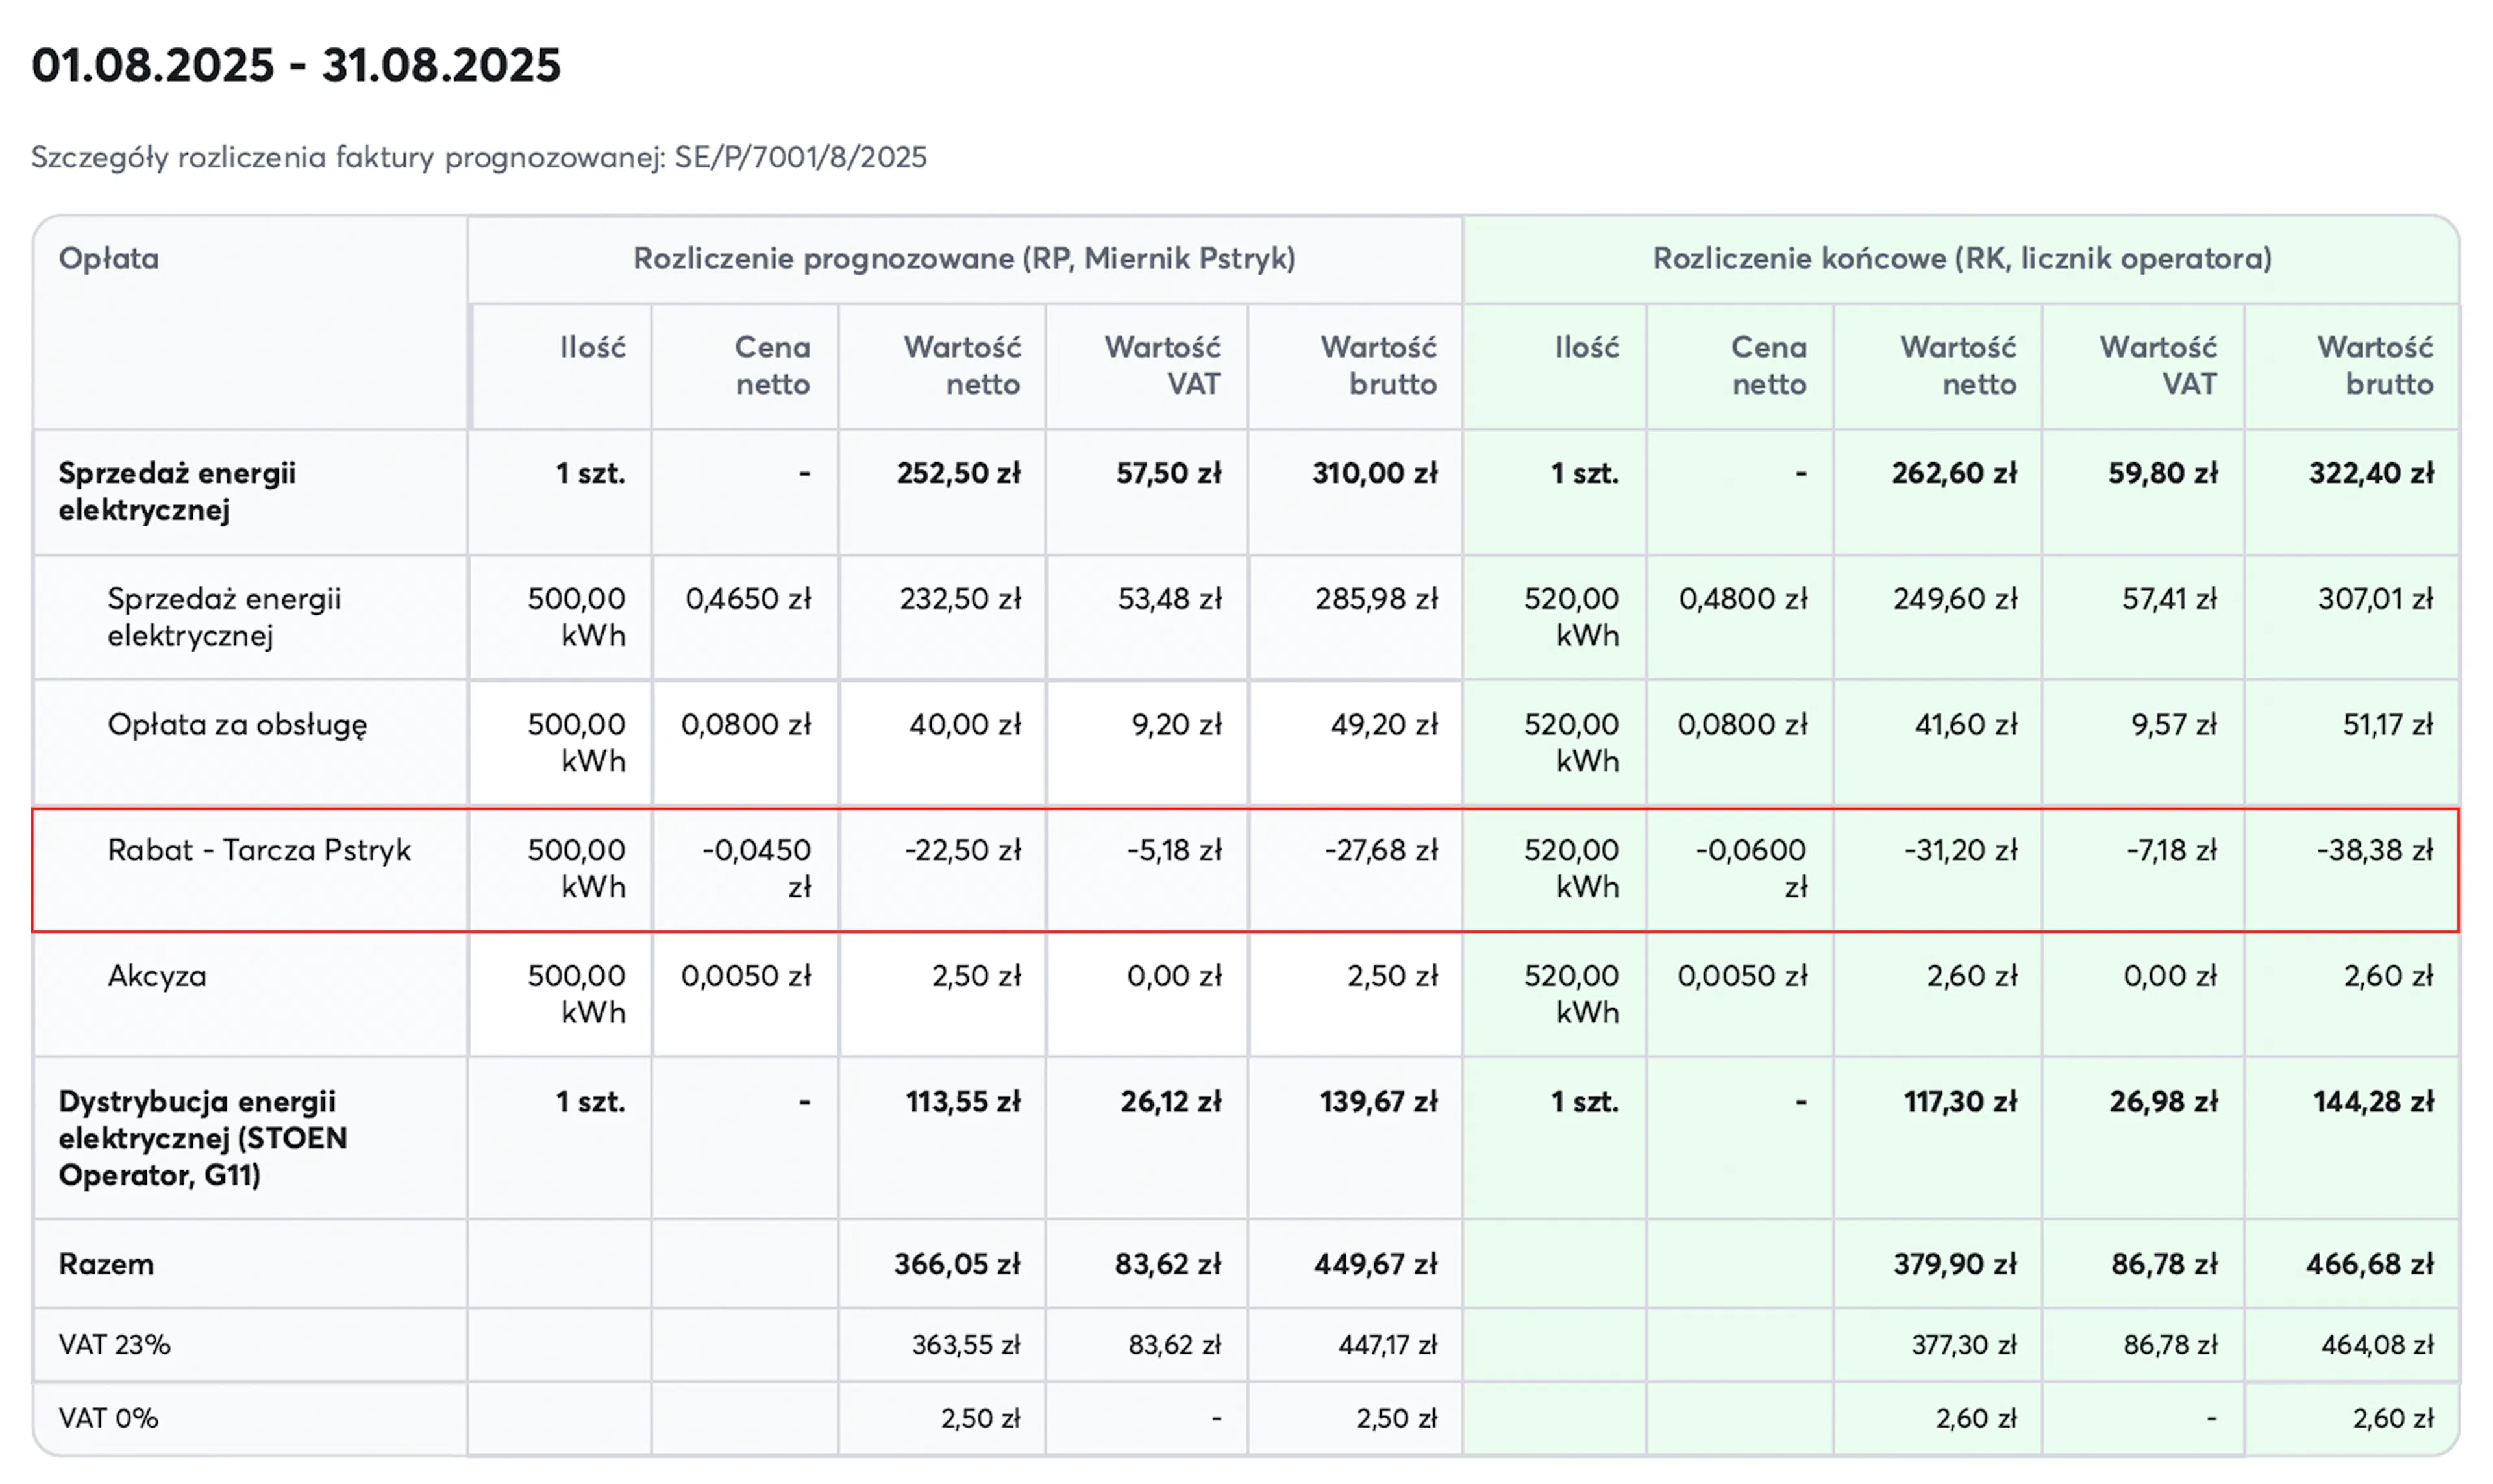Click the 449,67 zł forecast total gross
This screenshot has height=1484, width=2493.
1375,1264
